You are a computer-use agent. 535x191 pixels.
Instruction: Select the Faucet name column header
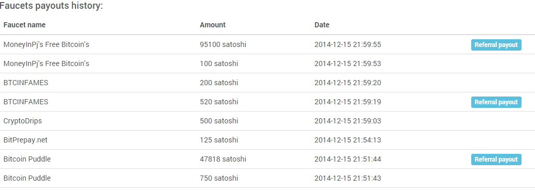point(24,25)
